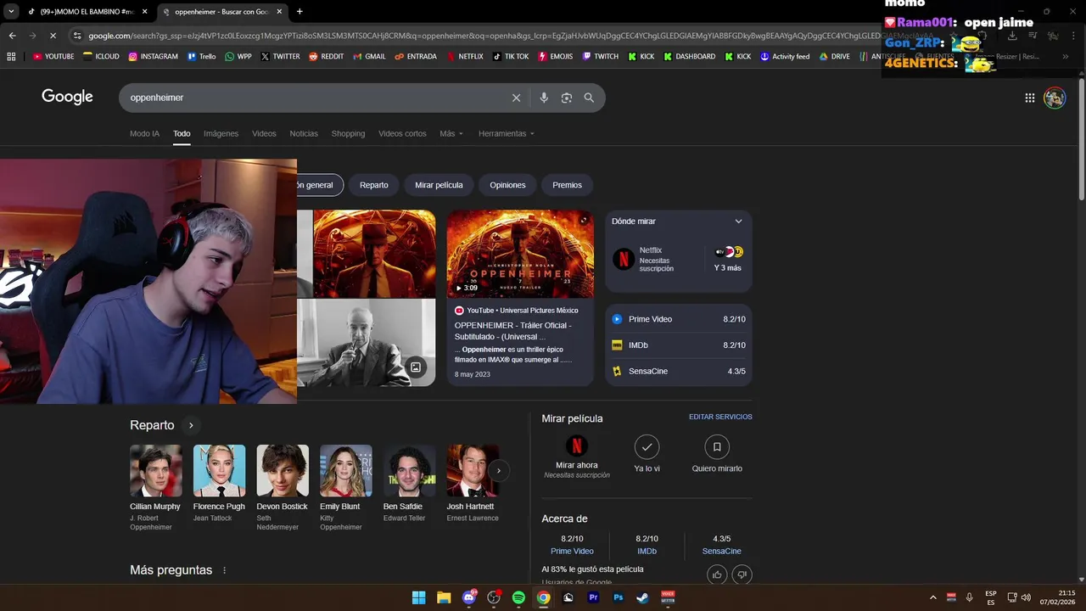Switch to Imágenes results tab

(221, 133)
